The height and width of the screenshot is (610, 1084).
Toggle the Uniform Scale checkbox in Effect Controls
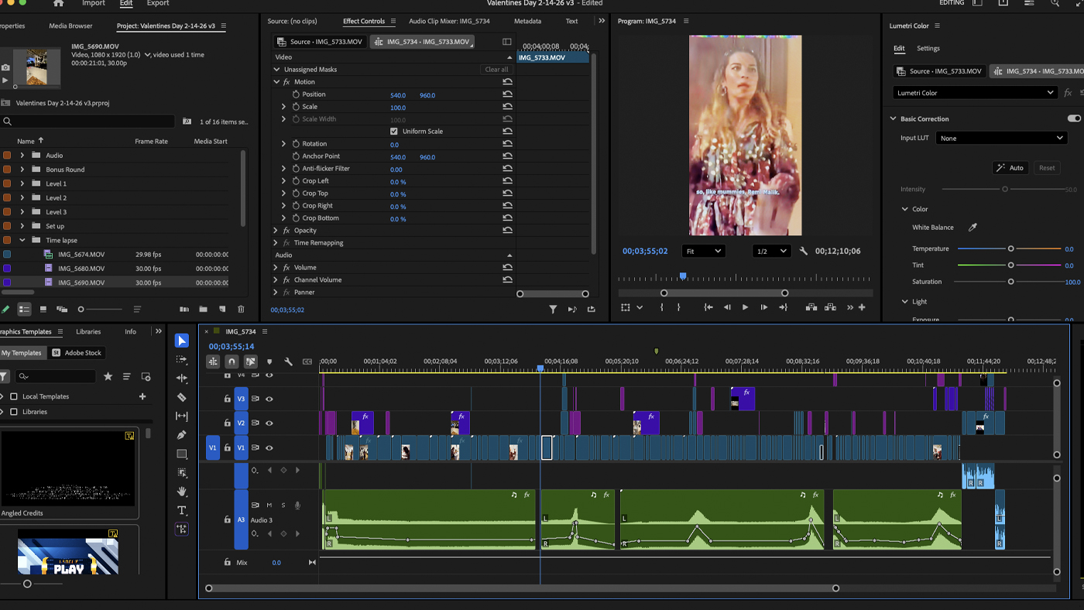pos(394,131)
